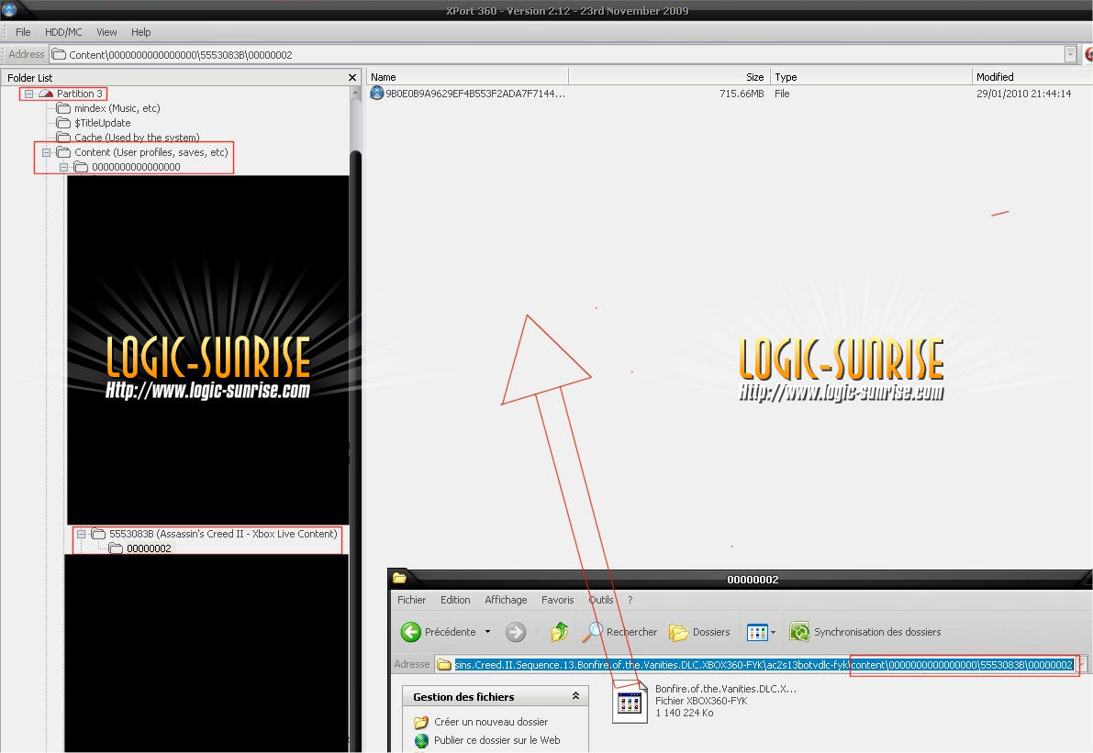This screenshot has height=753, width=1093.
Task: Click Synchronisation des dossiers button
Action: (x=865, y=632)
